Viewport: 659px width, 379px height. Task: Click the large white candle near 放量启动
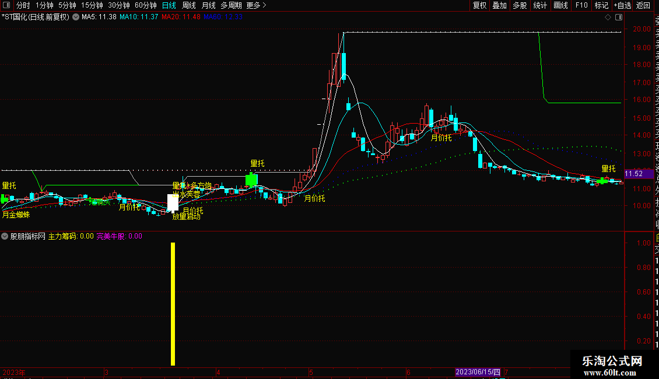173,203
